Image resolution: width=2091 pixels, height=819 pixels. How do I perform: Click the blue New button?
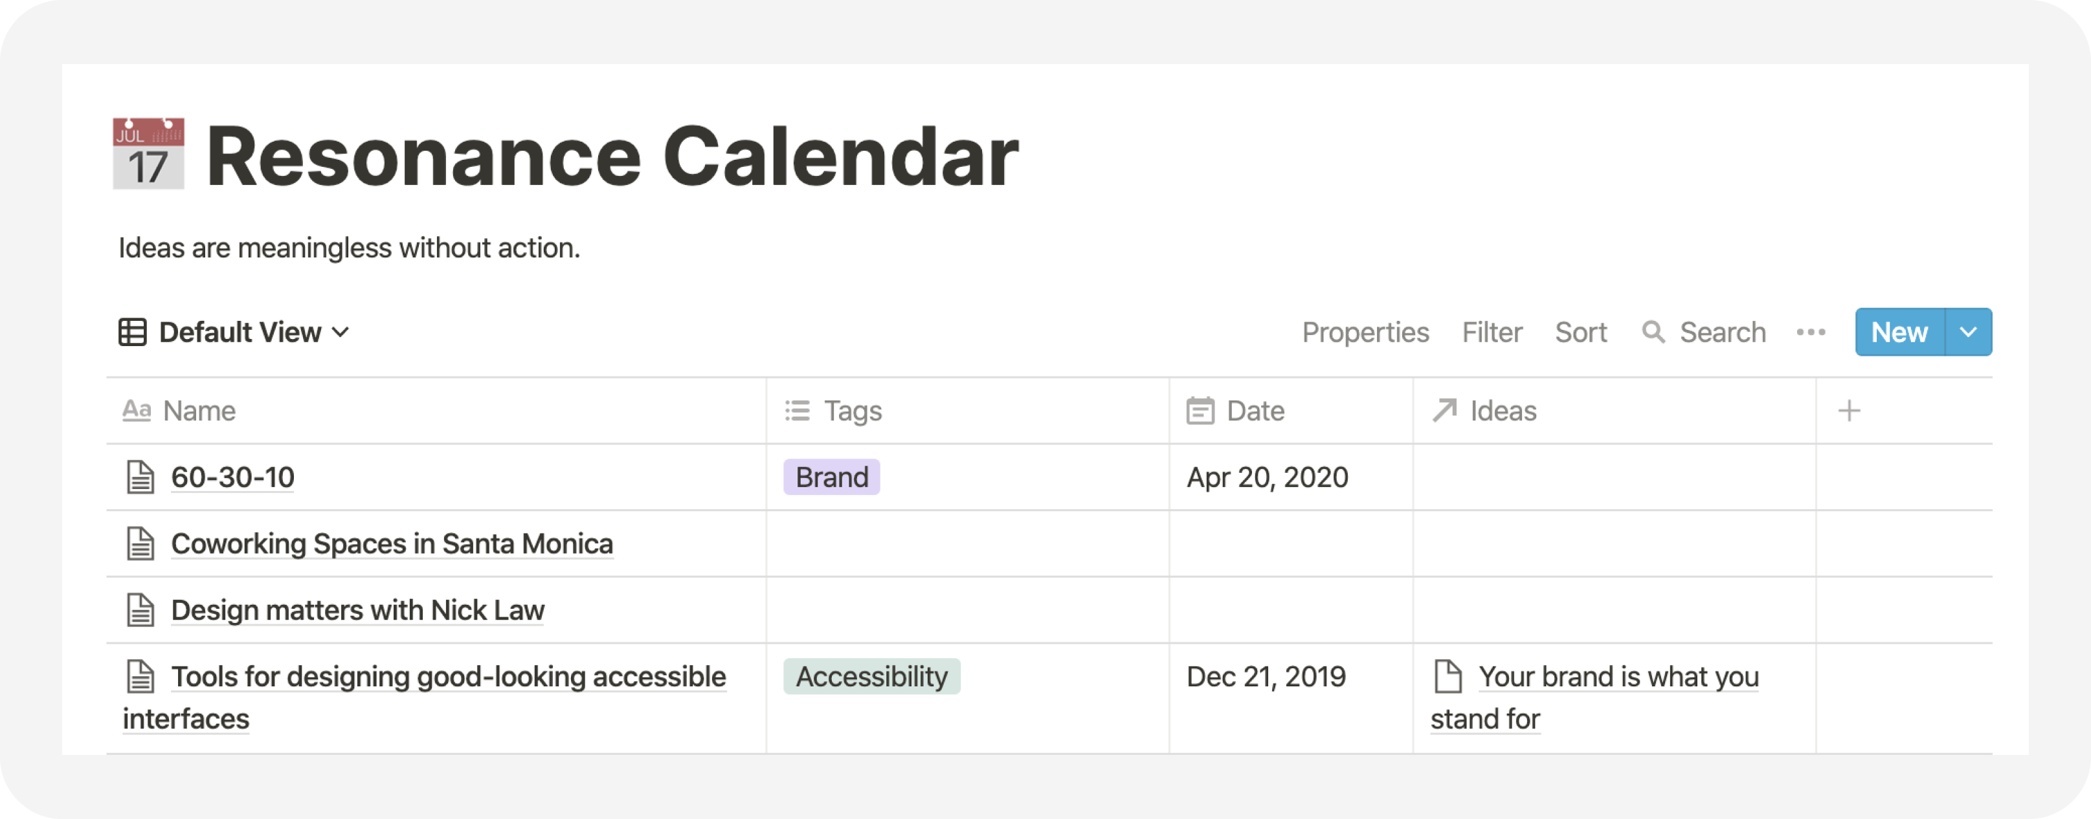point(1899,332)
